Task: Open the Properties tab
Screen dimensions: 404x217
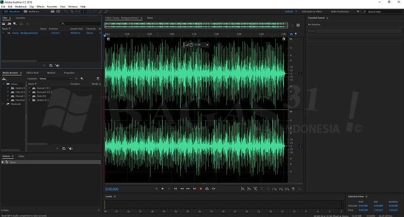Action: (x=69, y=73)
